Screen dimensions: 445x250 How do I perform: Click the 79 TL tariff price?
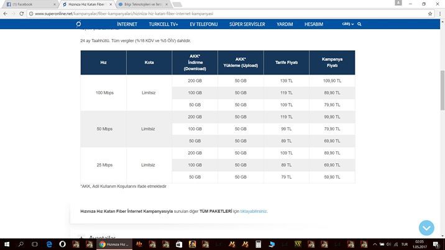287,177
